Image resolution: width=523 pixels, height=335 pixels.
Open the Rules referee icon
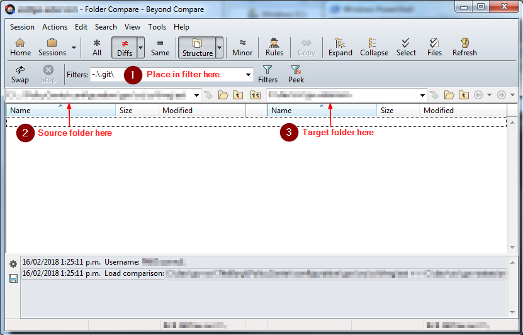click(274, 47)
